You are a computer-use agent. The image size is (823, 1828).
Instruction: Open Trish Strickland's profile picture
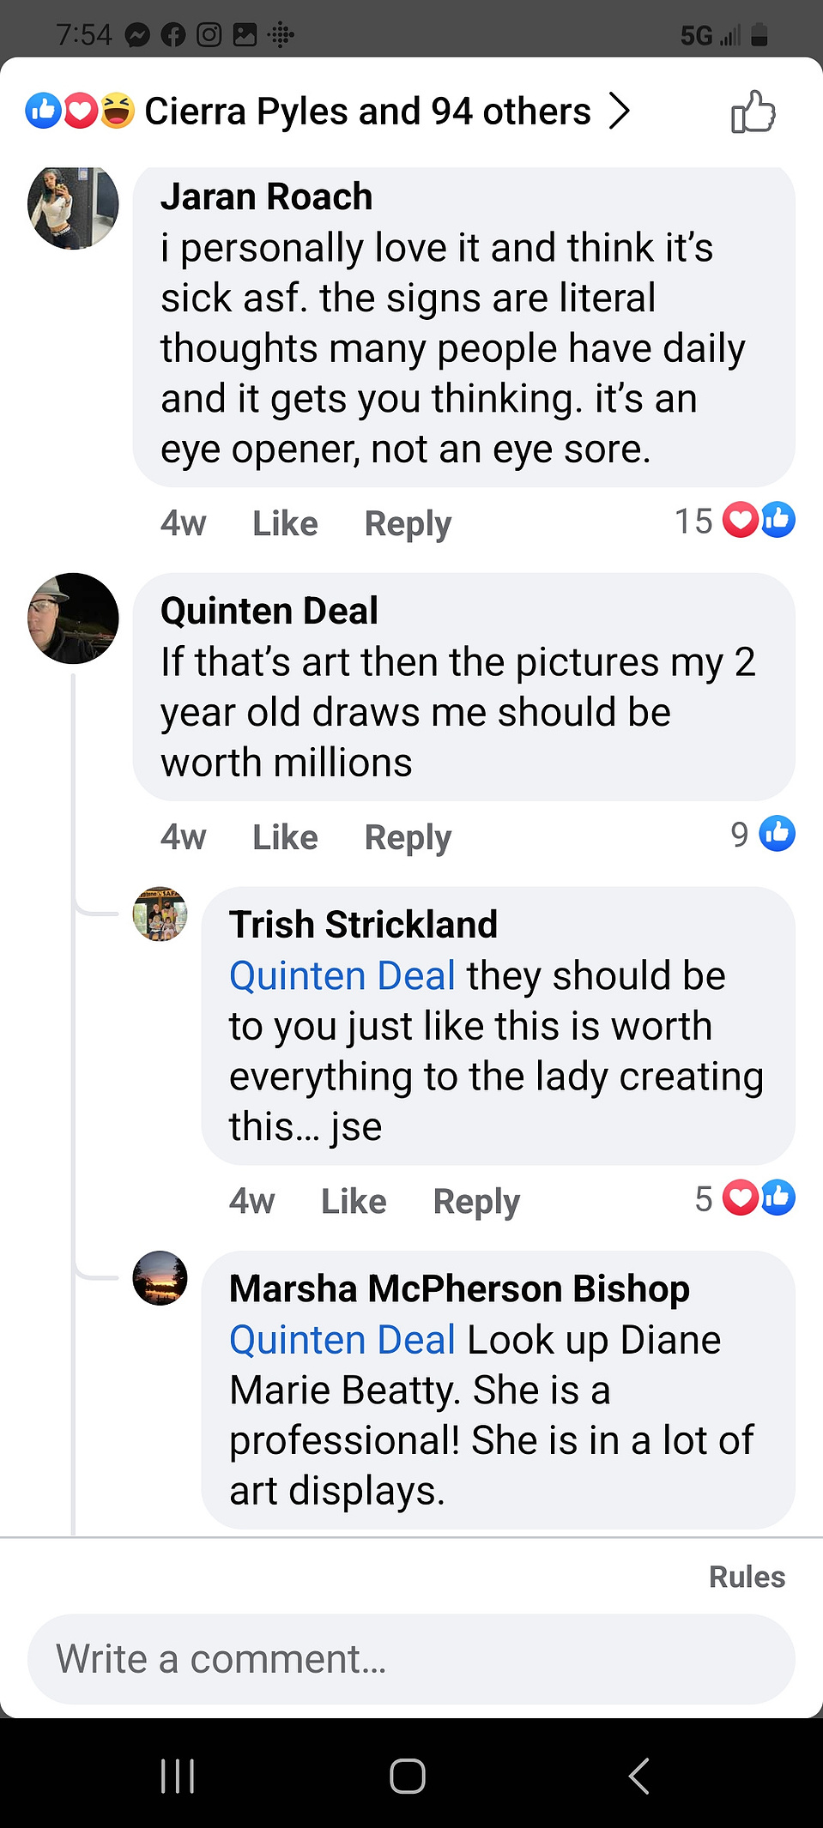pos(160,914)
